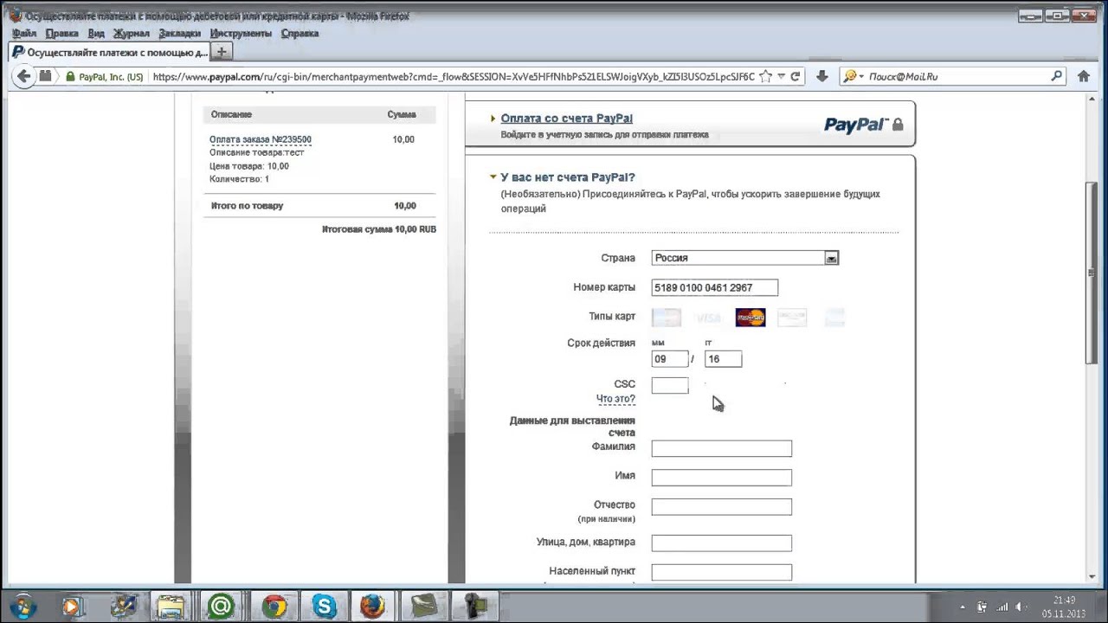Open the search engine selector icon

[x=852, y=76]
